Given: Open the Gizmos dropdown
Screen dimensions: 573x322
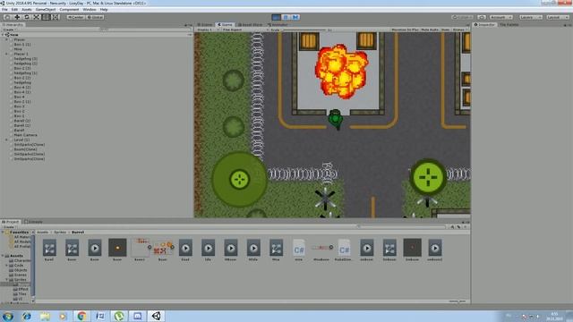Looking at the screenshot, I should pos(459,30).
